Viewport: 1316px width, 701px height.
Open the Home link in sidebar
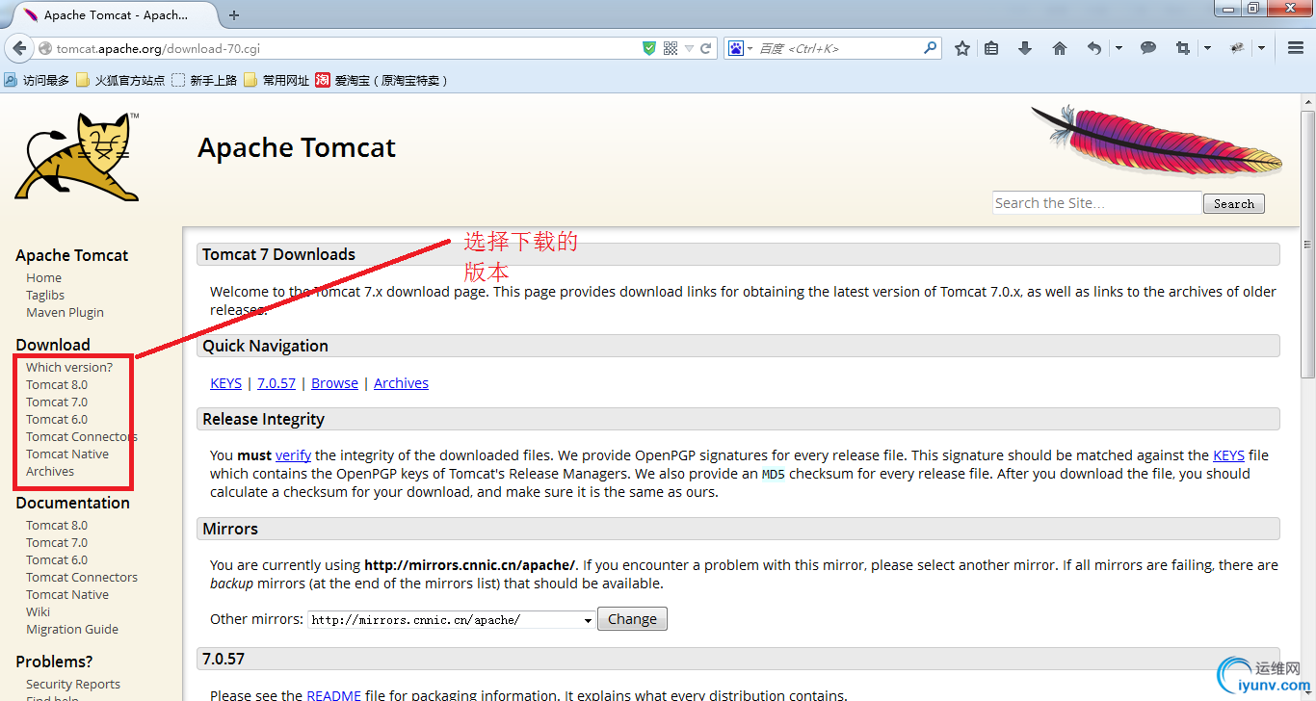point(43,277)
